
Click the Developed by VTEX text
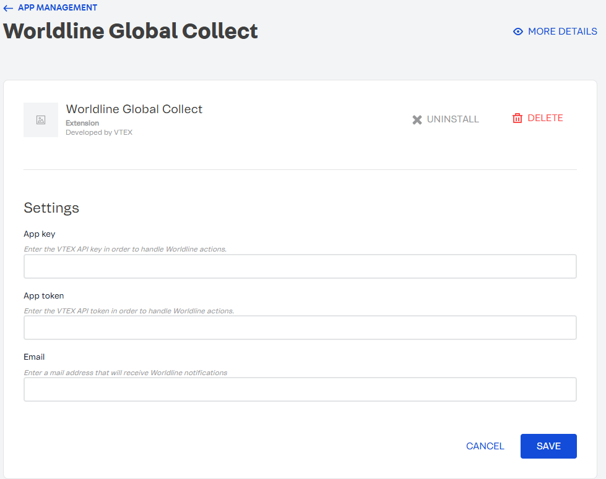[99, 132]
